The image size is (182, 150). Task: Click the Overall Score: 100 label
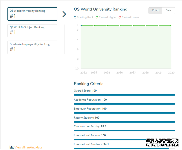(85, 91)
